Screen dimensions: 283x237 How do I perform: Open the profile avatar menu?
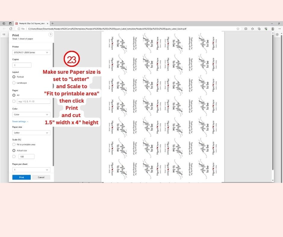coord(273,29)
